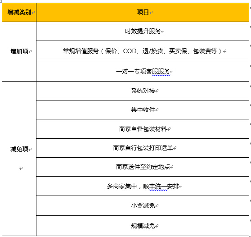
Task: Click the 常规增值服务 row text
Action: (143, 51)
